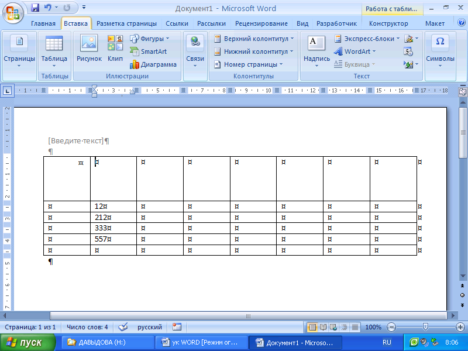Insert date and time icon
The image size is (468, 351).
pos(408,51)
